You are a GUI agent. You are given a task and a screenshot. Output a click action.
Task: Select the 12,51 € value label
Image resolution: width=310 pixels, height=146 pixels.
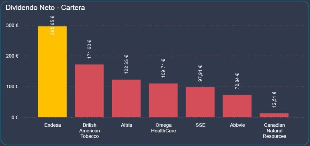274,100
